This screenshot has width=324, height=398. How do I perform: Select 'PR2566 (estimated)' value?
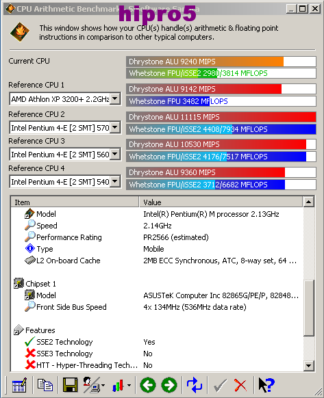coord(176,237)
